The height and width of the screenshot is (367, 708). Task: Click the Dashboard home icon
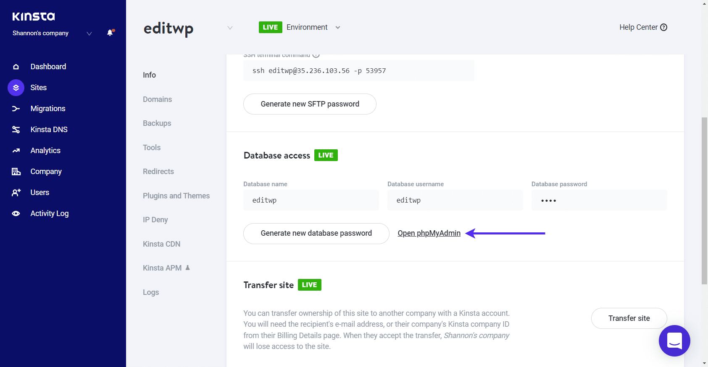click(x=16, y=67)
